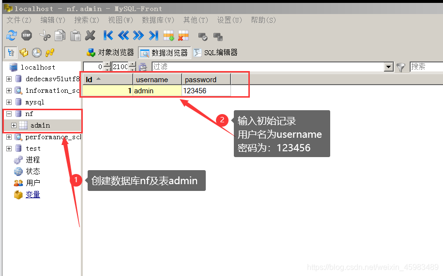Open the 过滤 filter dropdown arrow
This screenshot has height=276, width=443.
[388, 67]
